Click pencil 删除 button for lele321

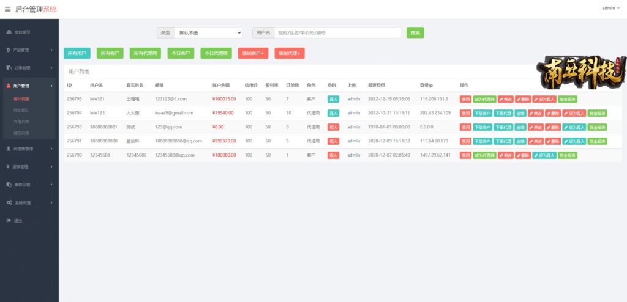tap(523, 99)
